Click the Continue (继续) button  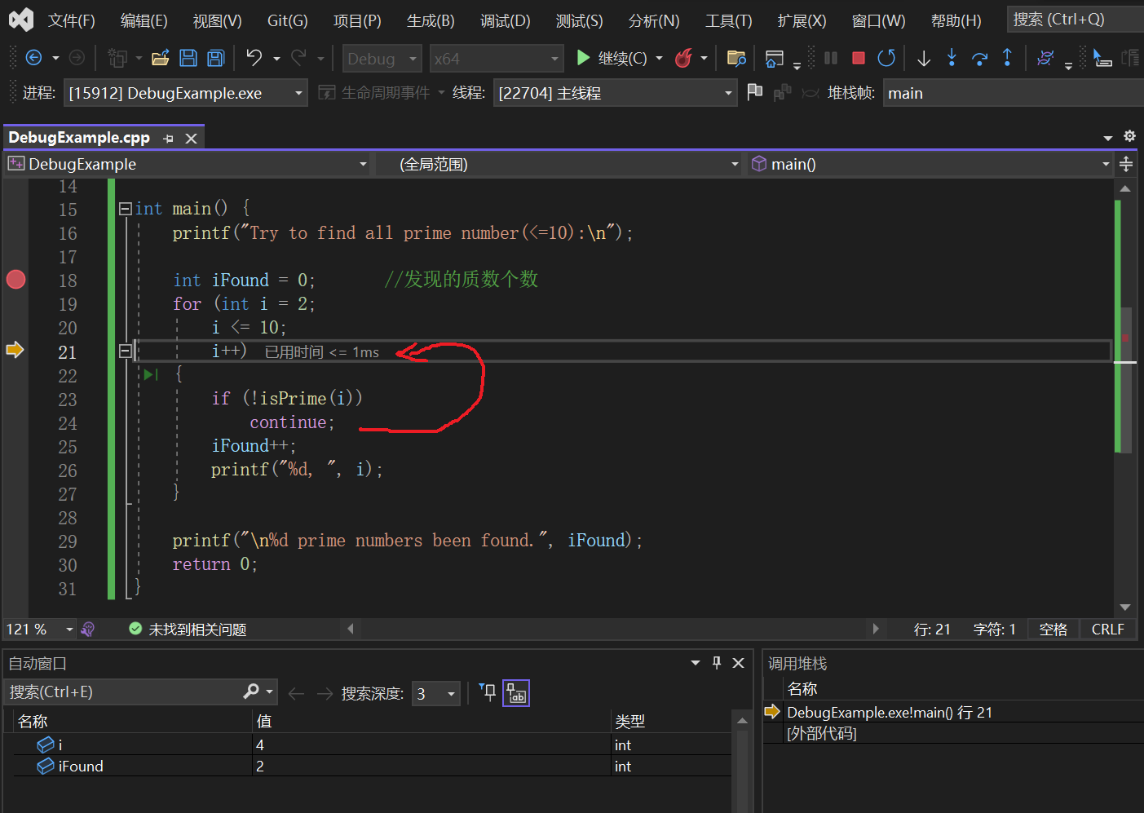[612, 58]
